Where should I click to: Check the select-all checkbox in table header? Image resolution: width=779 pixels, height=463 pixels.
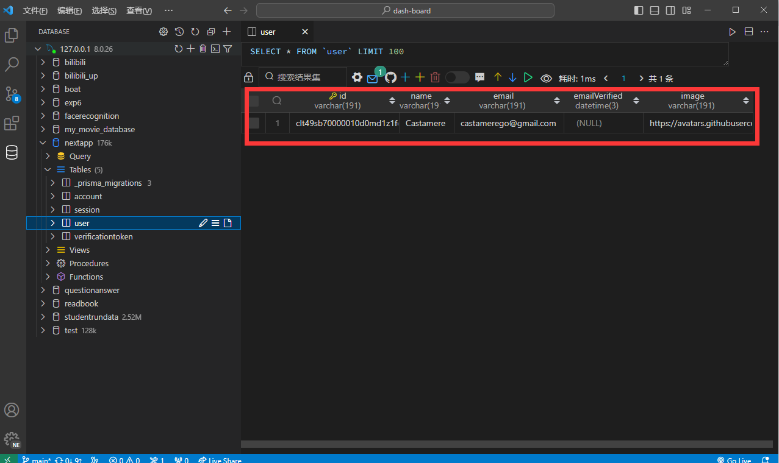pos(254,101)
